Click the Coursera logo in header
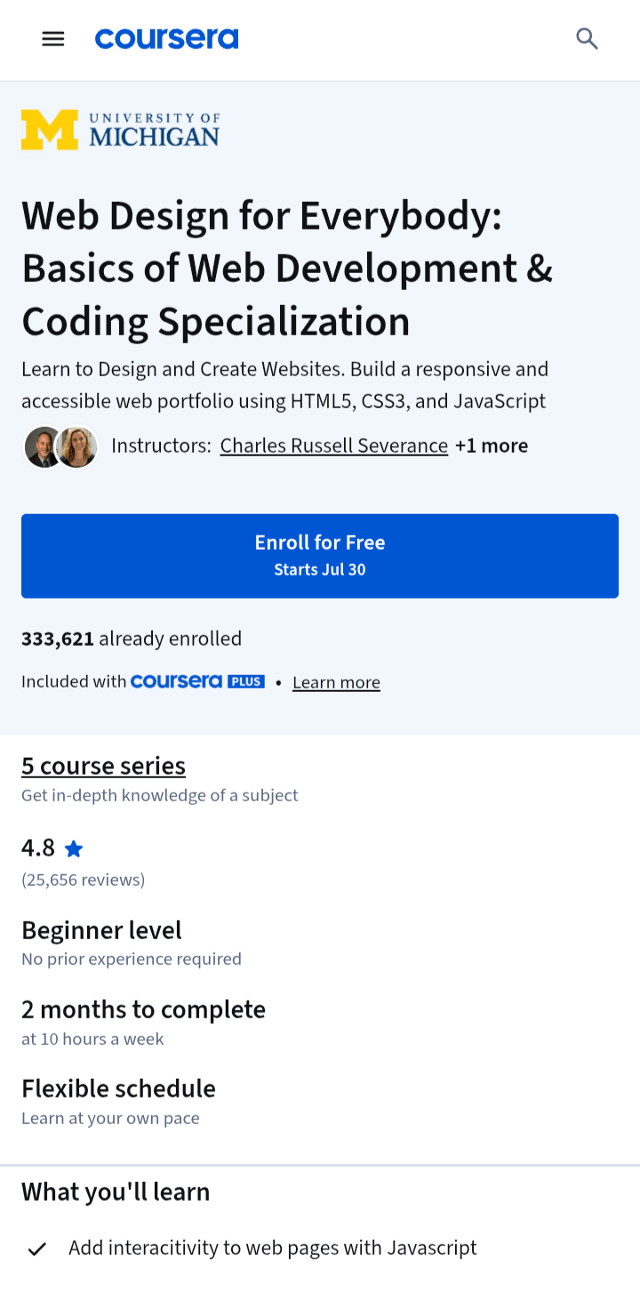 pyautogui.click(x=167, y=38)
